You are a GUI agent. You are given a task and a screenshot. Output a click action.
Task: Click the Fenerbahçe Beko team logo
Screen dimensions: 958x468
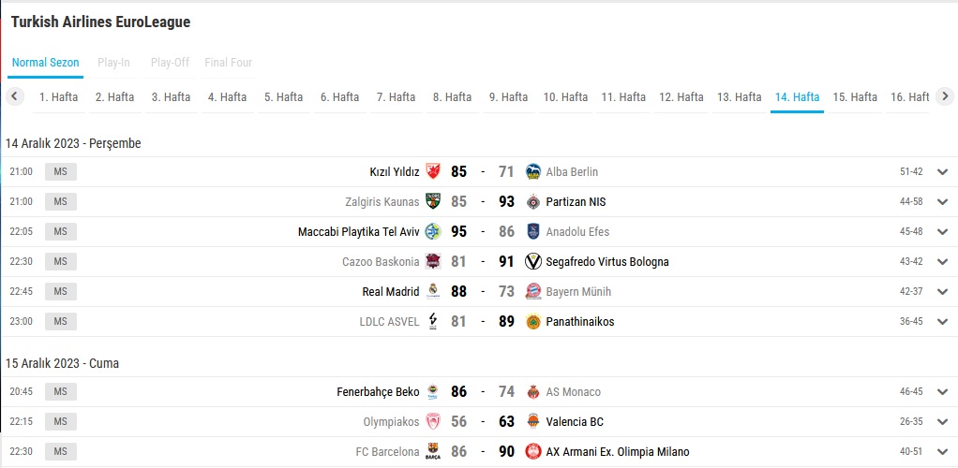pyautogui.click(x=433, y=392)
